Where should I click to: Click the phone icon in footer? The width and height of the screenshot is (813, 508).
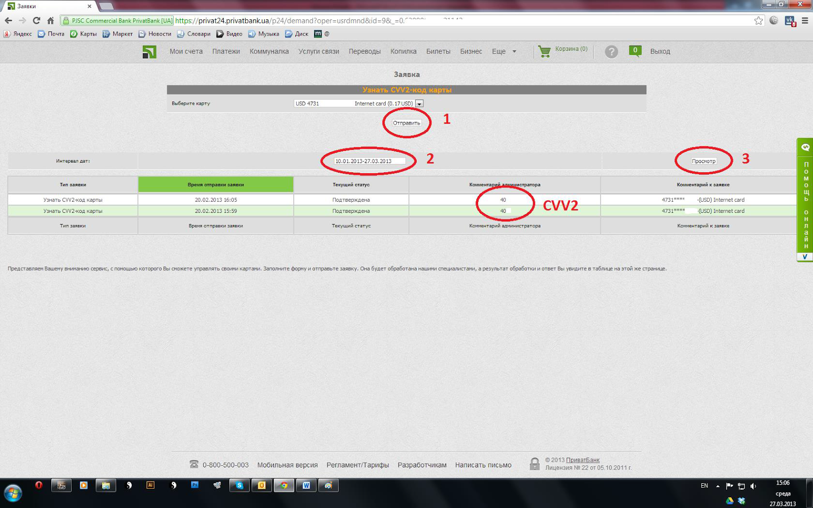click(x=194, y=464)
